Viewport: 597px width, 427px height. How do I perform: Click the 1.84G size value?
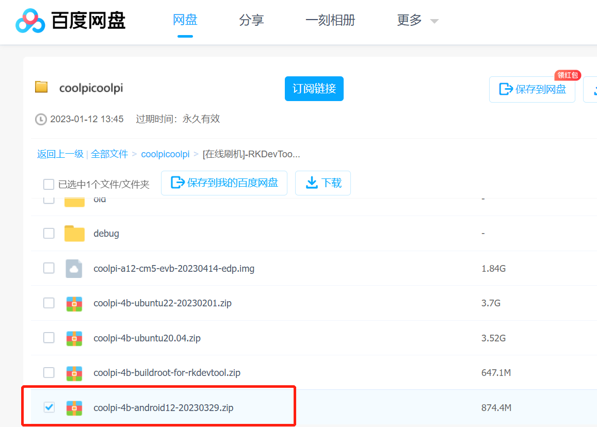coord(493,269)
